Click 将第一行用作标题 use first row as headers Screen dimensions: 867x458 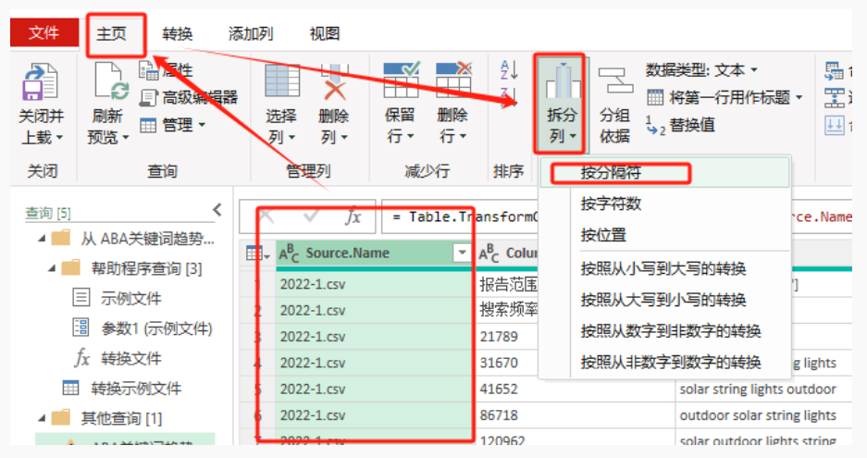(x=725, y=98)
